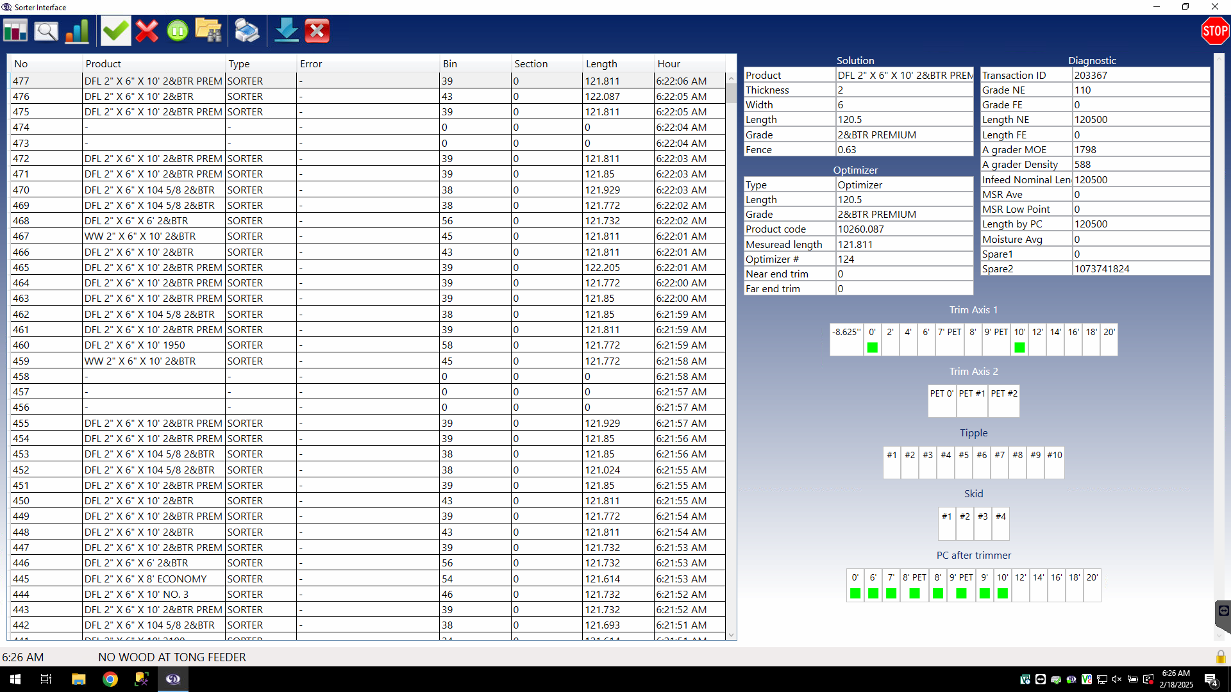The height and width of the screenshot is (692, 1231).
Task: Sort table by Product column header
Action: click(x=103, y=63)
